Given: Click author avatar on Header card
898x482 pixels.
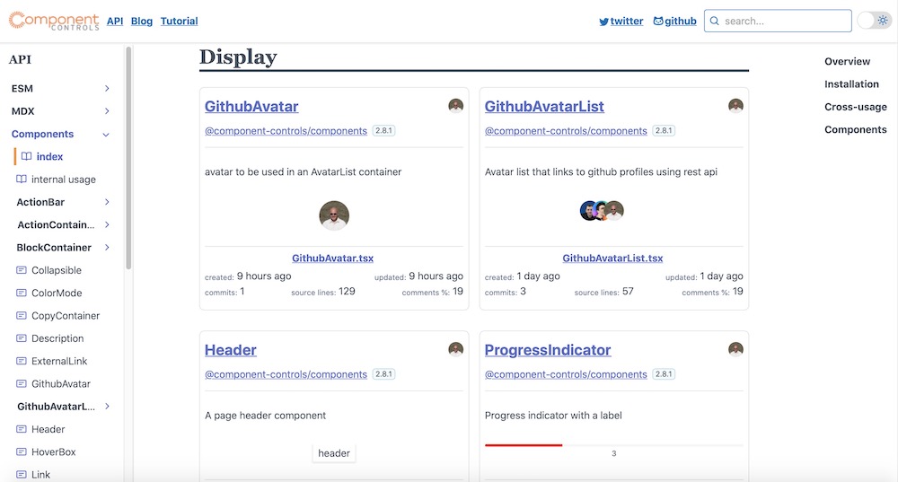Looking at the screenshot, I should (x=456, y=348).
